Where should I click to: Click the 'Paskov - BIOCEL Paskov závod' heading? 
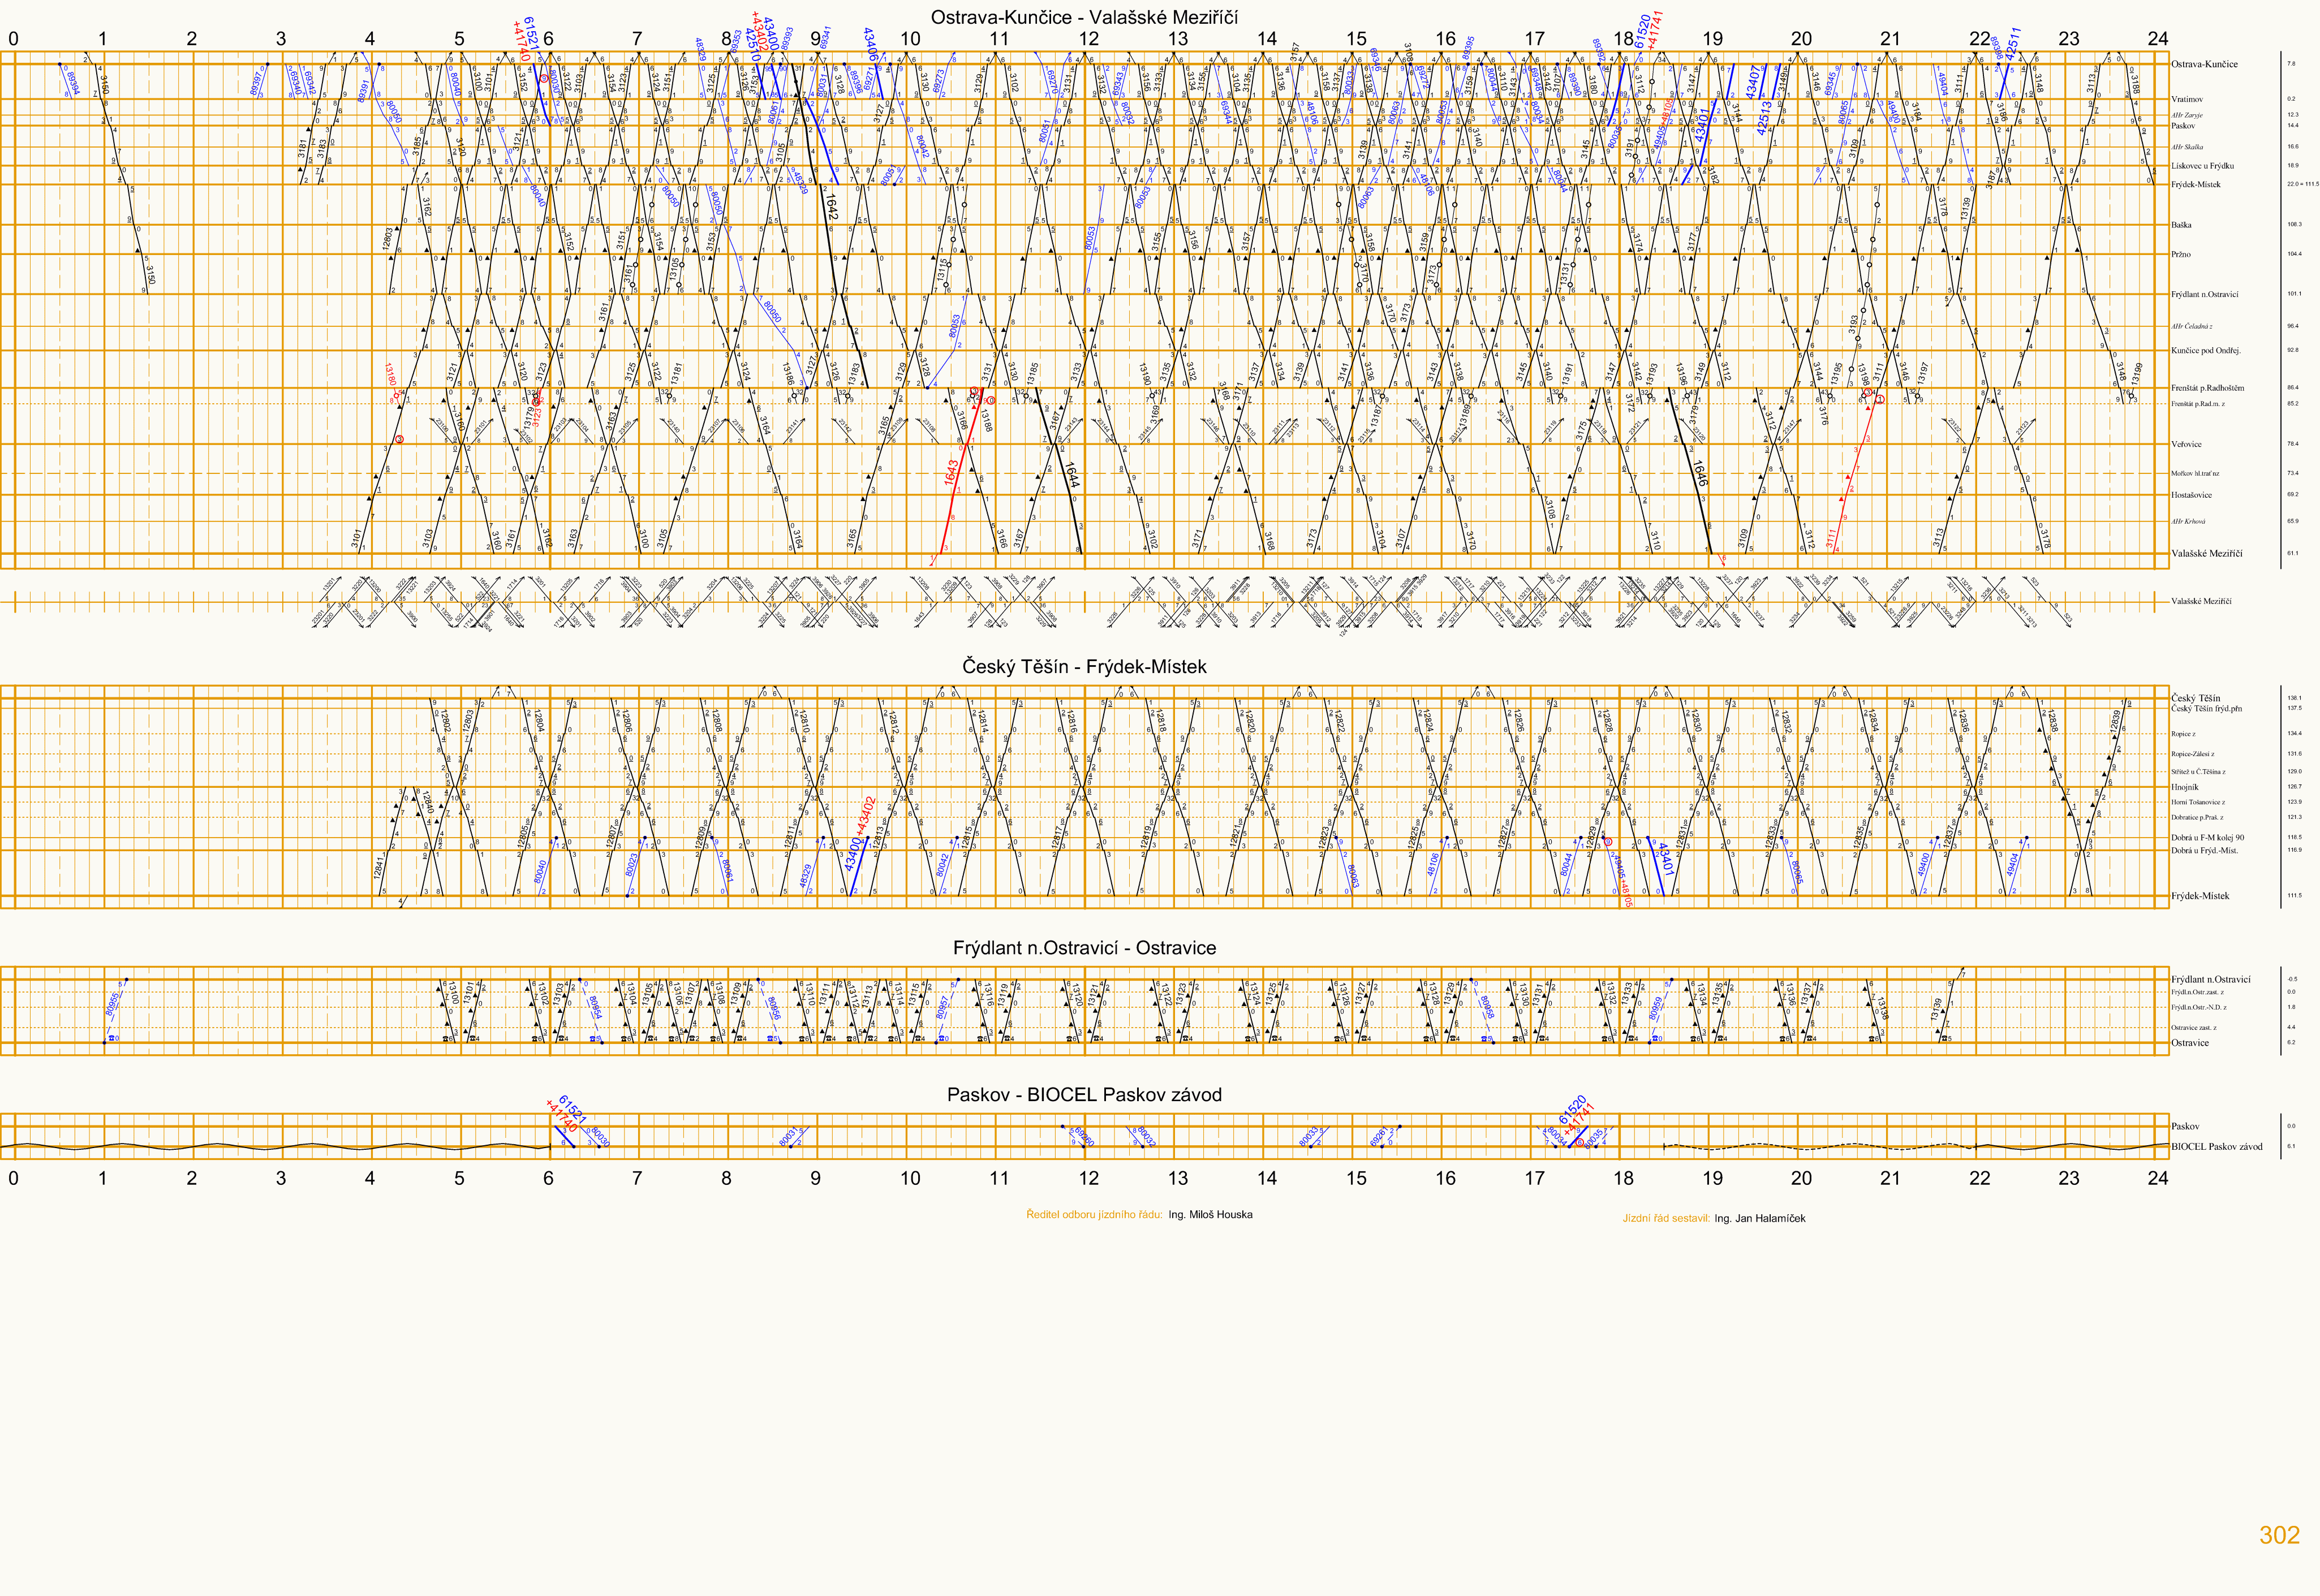1084,1095
